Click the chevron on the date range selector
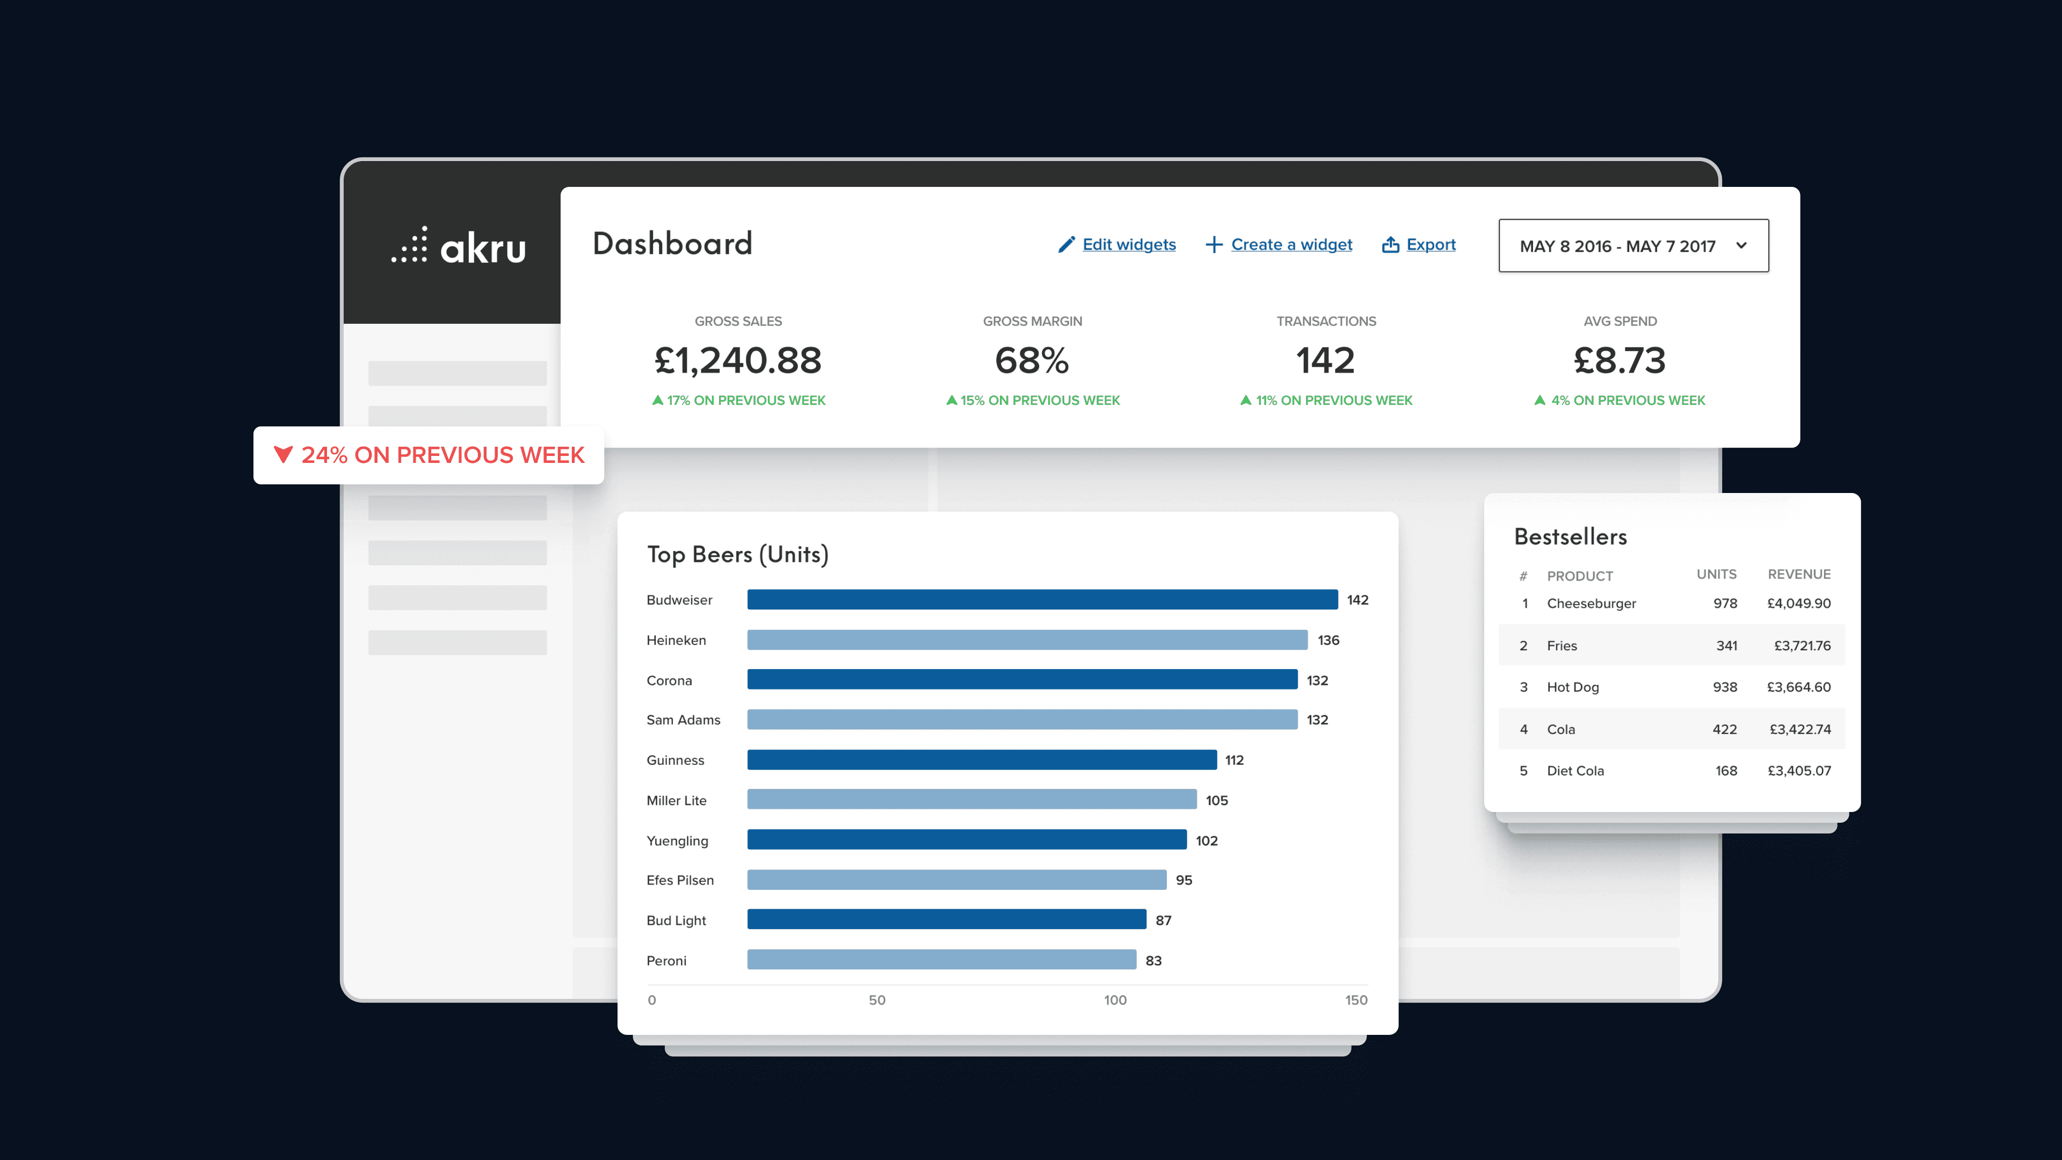2062x1160 pixels. [x=1741, y=246]
